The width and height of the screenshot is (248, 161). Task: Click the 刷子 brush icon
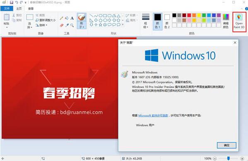tap(82, 17)
